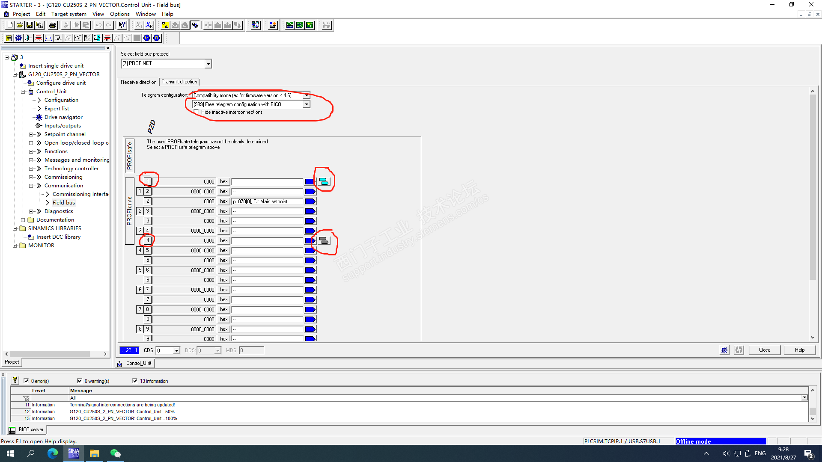Switch to the Transmit direction tab
The height and width of the screenshot is (462, 822).
pyautogui.click(x=179, y=82)
